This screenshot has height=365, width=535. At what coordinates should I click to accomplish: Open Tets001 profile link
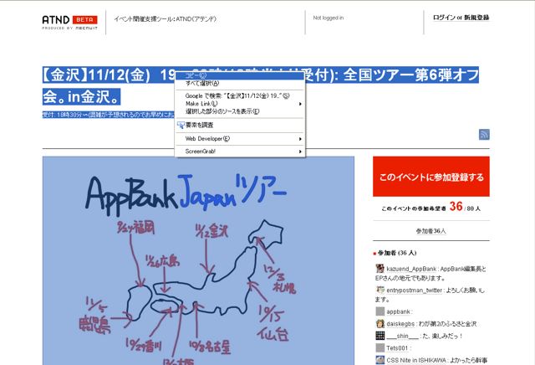(397, 348)
